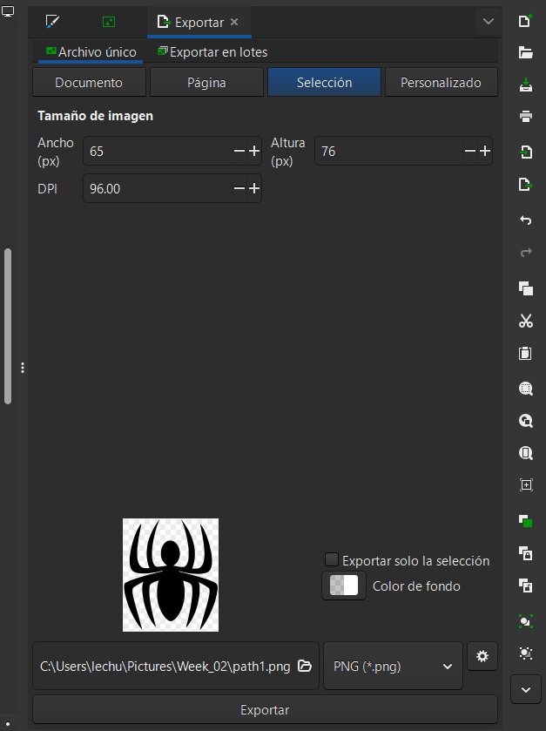Import a file into document

525,152
